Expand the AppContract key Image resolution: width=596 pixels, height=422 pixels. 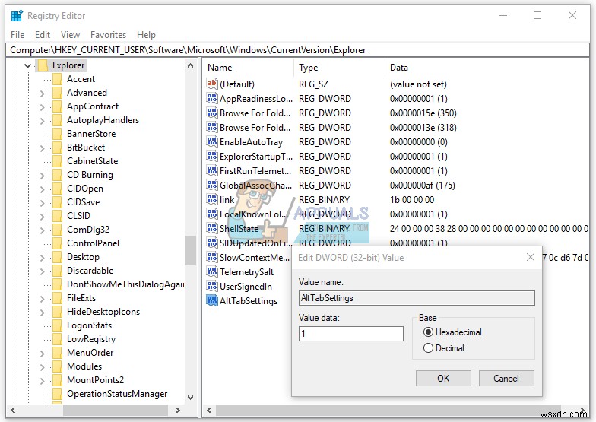click(x=43, y=106)
